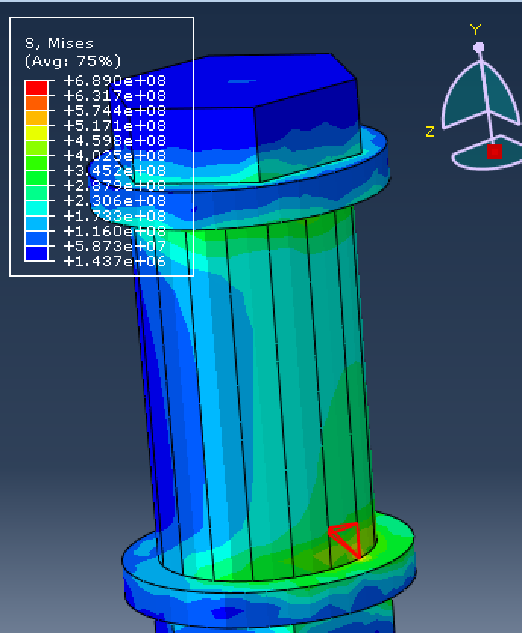This screenshot has height=633, width=522.
Task: Click the Z axis label on triad
Action: tap(430, 132)
